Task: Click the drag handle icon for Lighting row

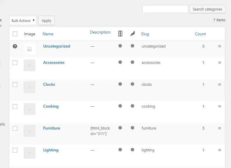Action: point(220,150)
